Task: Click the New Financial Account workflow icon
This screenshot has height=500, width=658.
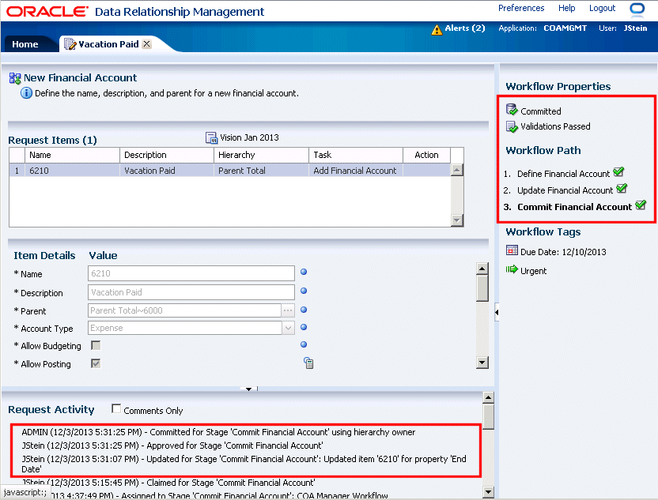Action: [x=15, y=78]
